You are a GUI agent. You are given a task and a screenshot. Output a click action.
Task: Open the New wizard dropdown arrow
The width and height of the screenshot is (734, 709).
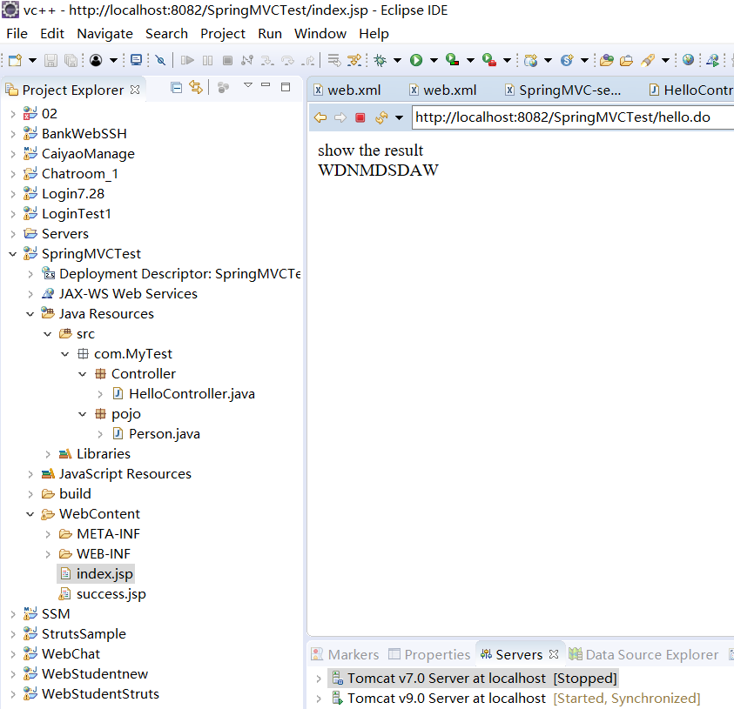pos(32,60)
